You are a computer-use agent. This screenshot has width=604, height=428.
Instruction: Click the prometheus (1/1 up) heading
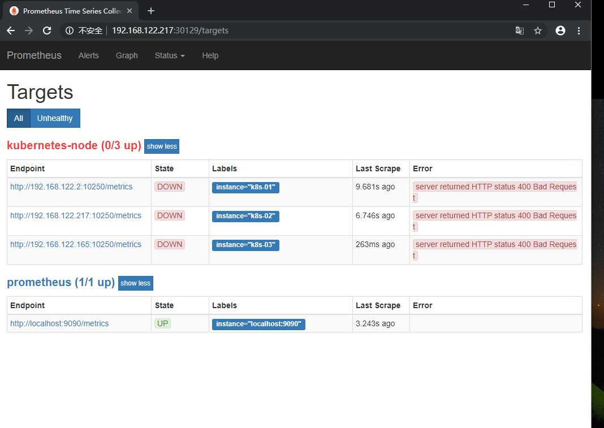(61, 282)
